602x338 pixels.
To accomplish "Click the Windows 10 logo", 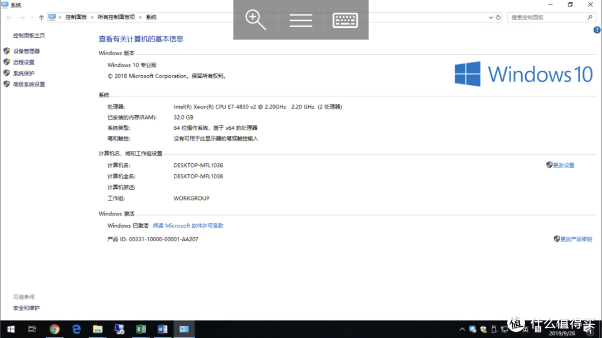I will pyautogui.click(x=523, y=74).
